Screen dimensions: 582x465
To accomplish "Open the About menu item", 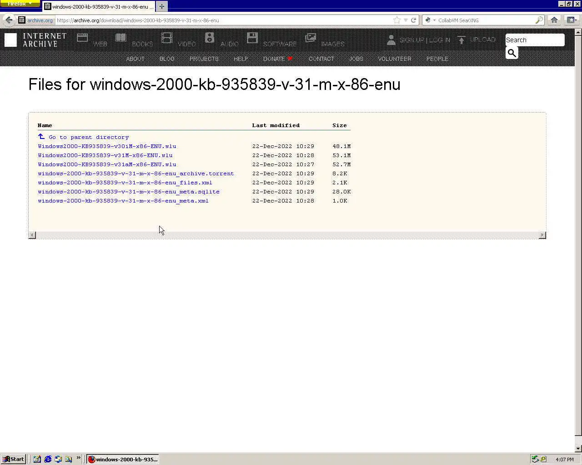I will click(135, 59).
